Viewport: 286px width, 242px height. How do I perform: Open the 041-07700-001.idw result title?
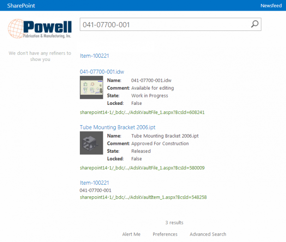[102, 72]
